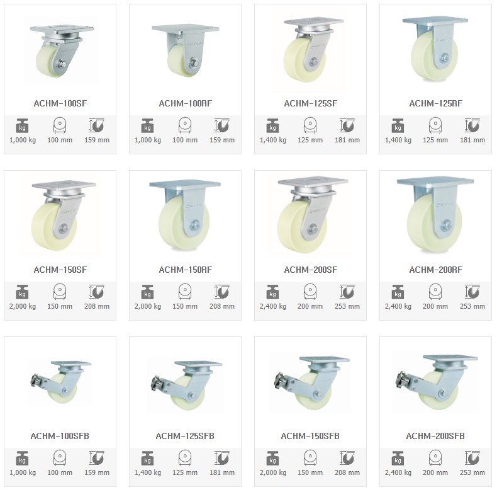View the ACHM-150SFB caster photo
Image resolution: width=497 pixels, height=492 pixels.
click(x=311, y=384)
